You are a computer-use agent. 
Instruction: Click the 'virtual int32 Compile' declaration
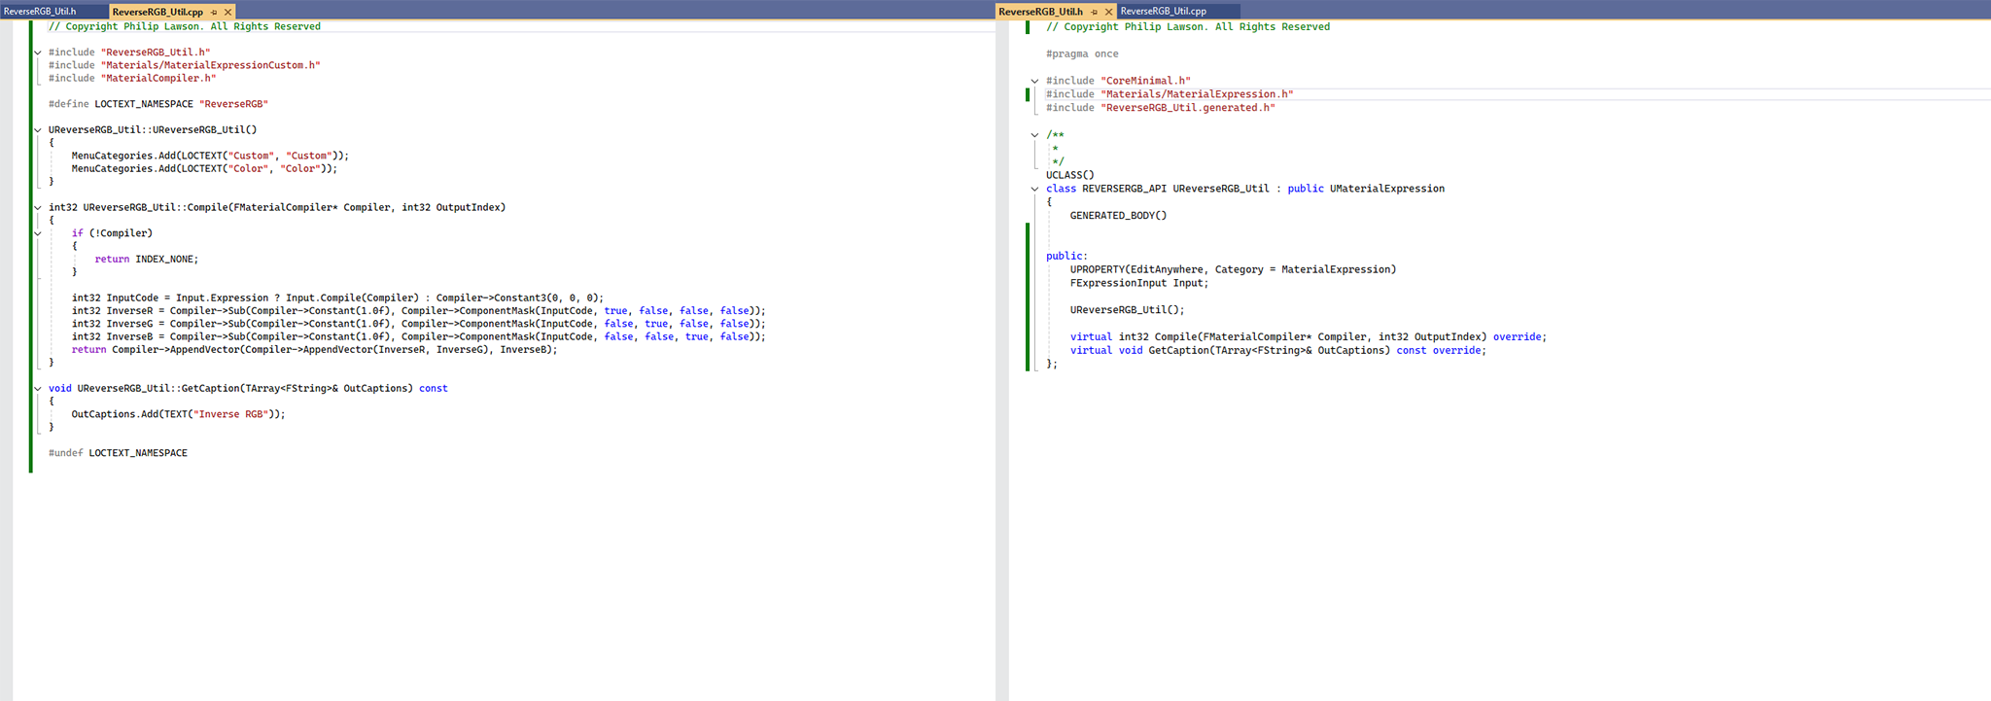(1309, 337)
